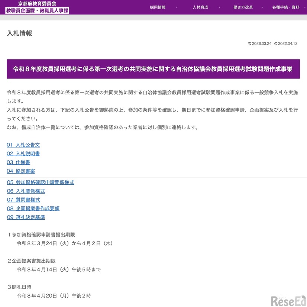Open the 05 参加資格確認申請関係様式 link

pyautogui.click(x=40, y=182)
